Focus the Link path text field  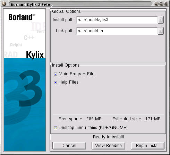117,31
